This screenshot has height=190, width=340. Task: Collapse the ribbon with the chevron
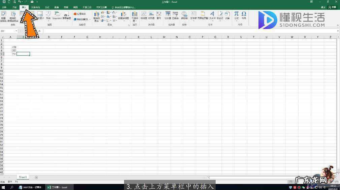(337, 25)
